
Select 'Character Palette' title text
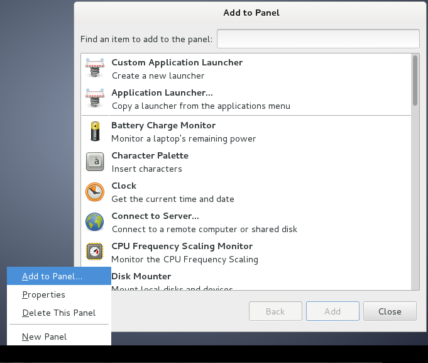pos(150,155)
